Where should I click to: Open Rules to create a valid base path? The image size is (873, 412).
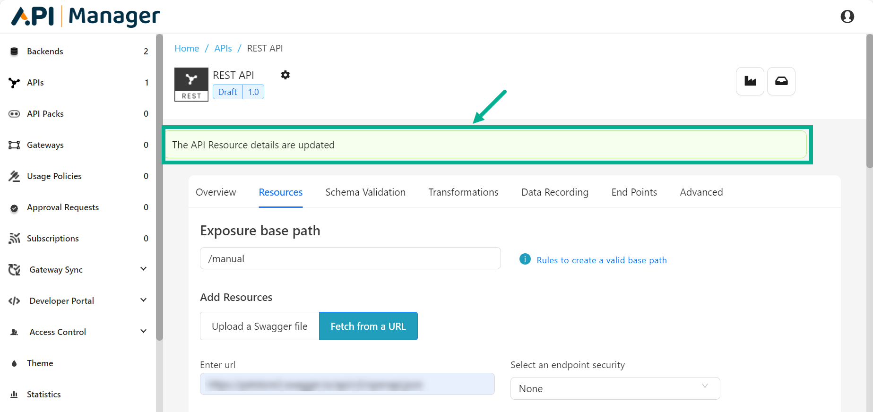601,260
